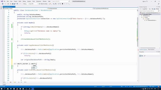Viewport: 161px width, 90px height.
Task: Open the Edit menu
Action: [x=8, y=1]
